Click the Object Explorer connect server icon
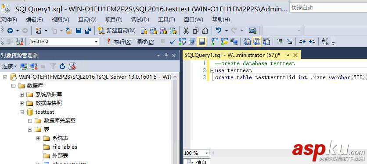This screenshot has height=164, width=367. click(x=24, y=66)
